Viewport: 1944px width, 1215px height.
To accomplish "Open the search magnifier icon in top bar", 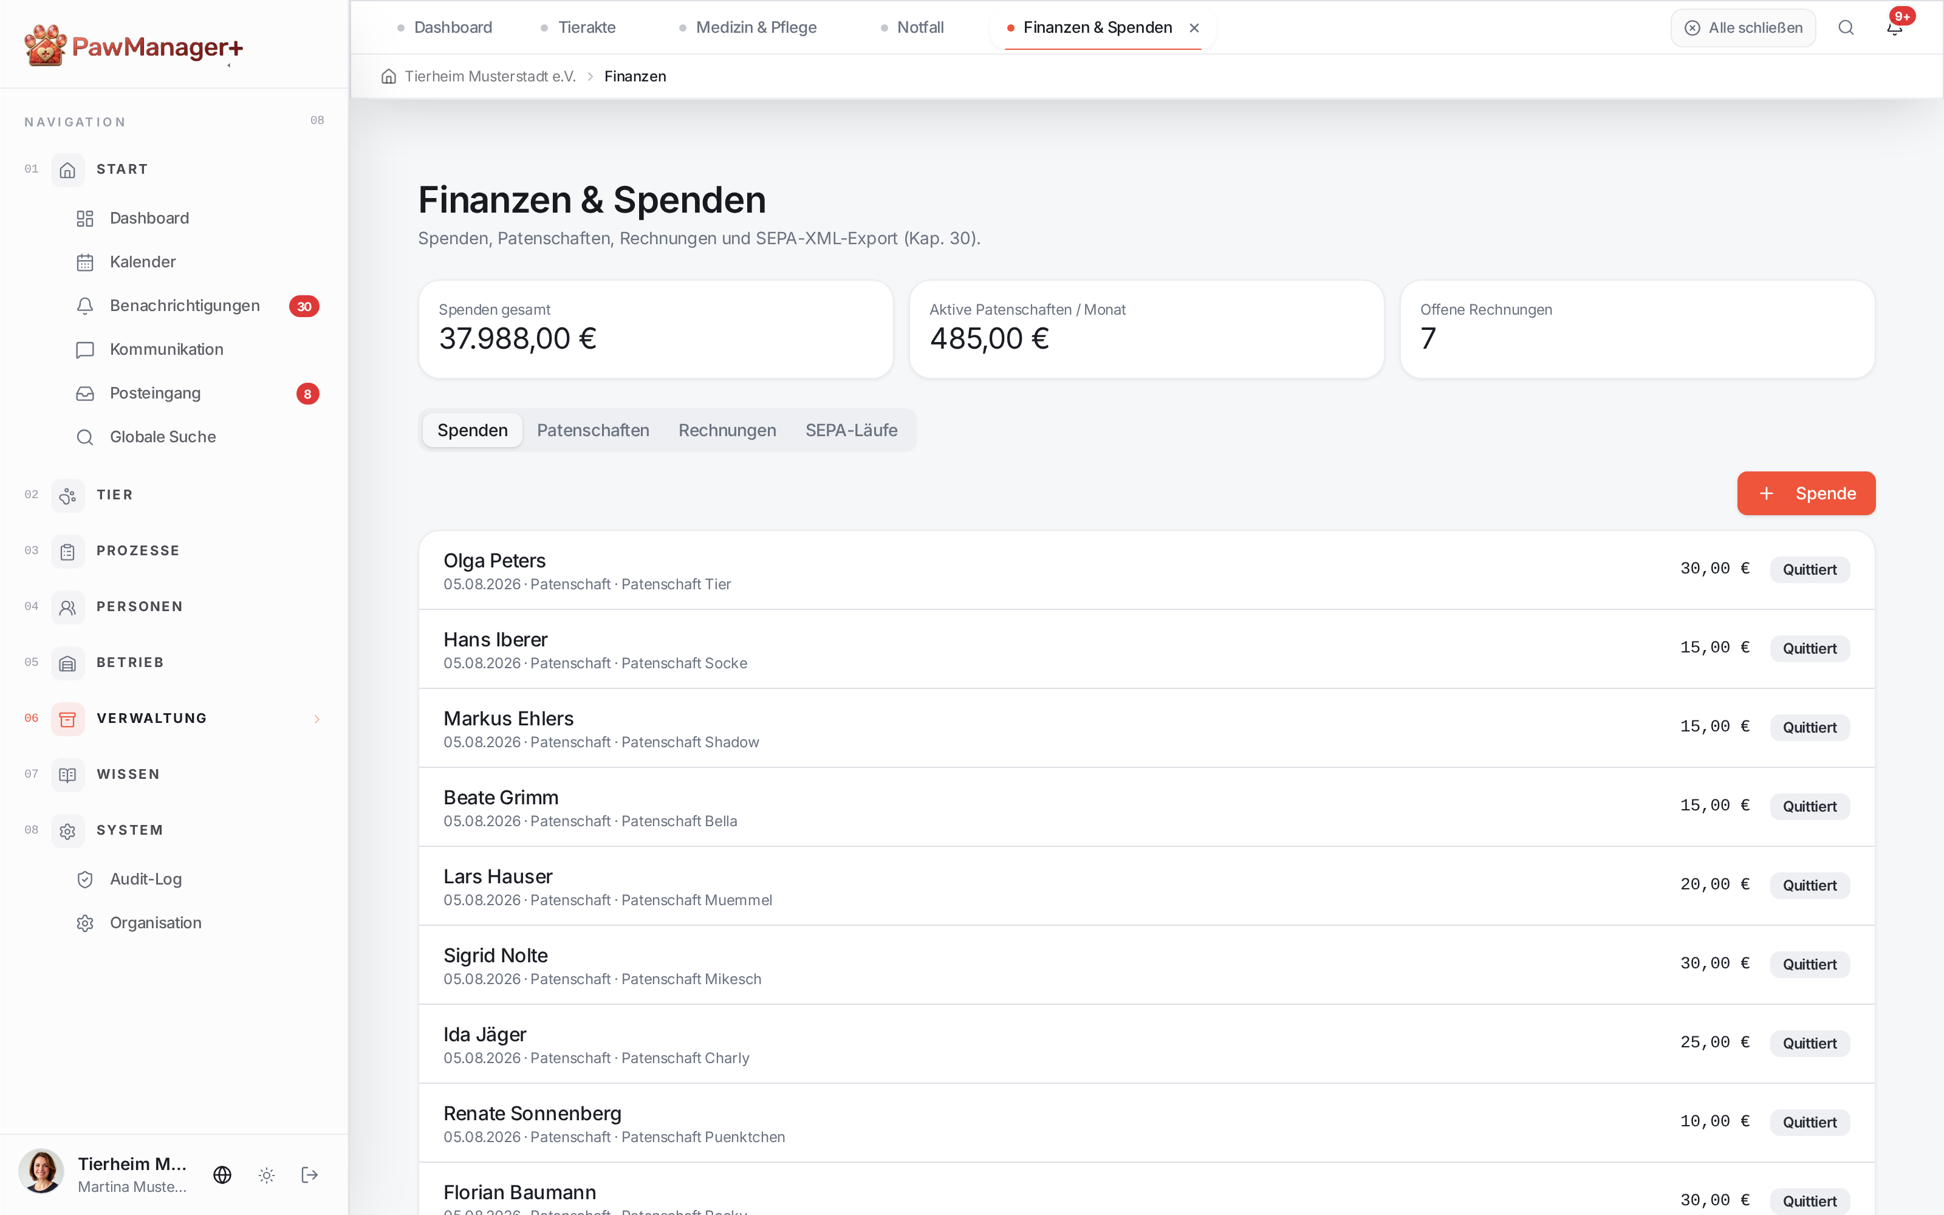I will click(x=1846, y=28).
